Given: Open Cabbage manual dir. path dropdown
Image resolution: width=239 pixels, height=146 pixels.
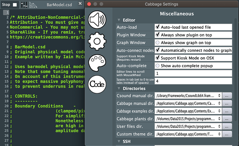Looking at the screenshot, I should pos(188,103).
